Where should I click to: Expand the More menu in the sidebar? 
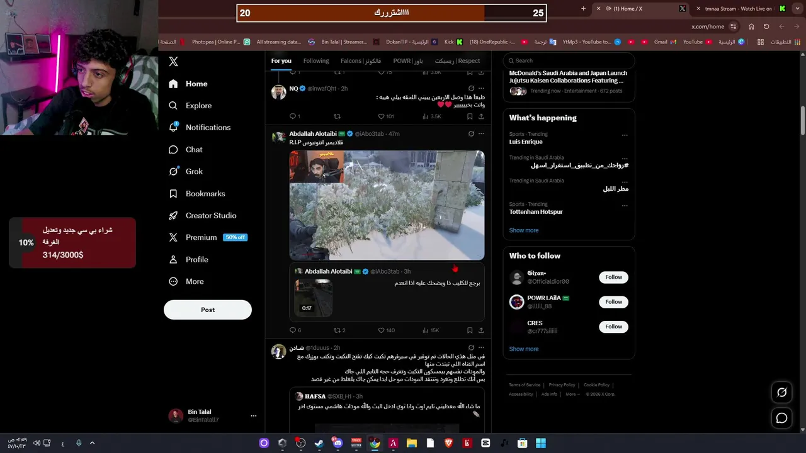pyautogui.click(x=186, y=281)
